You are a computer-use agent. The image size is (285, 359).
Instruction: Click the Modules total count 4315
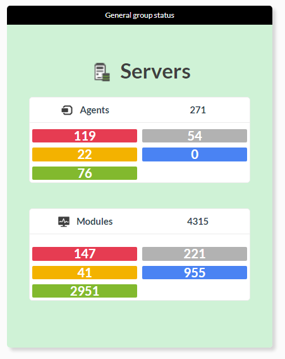point(198,222)
